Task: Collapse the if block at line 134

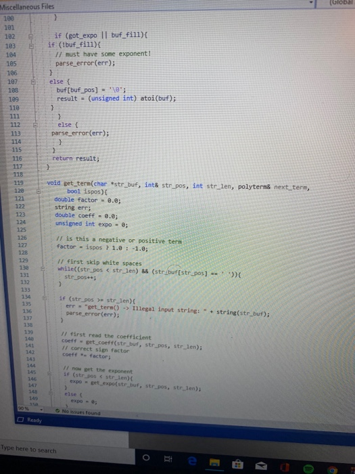Action: click(x=45, y=298)
